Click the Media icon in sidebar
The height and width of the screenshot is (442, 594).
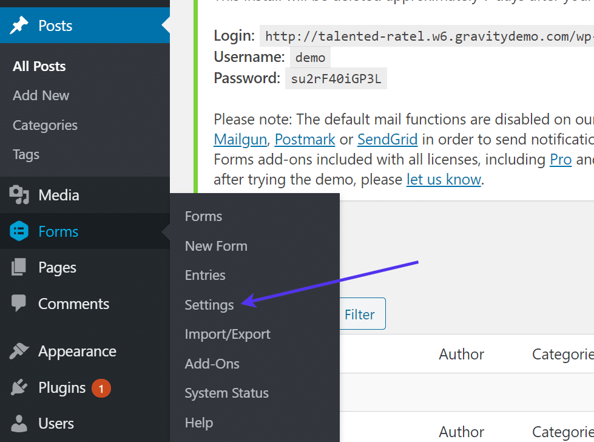point(19,195)
